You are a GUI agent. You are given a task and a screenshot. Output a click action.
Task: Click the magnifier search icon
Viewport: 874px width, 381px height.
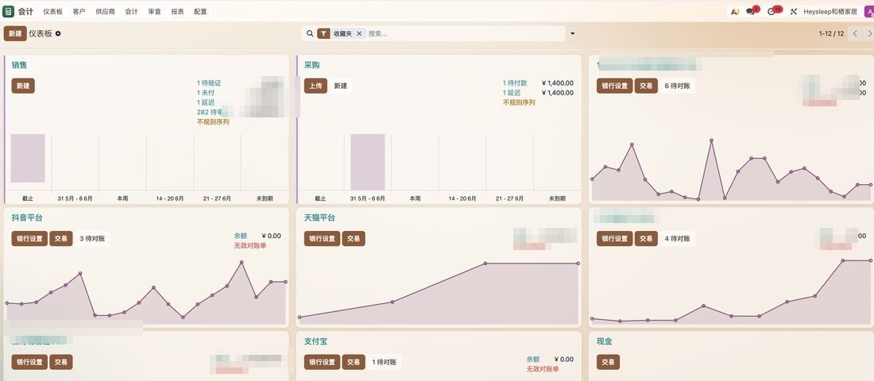310,33
